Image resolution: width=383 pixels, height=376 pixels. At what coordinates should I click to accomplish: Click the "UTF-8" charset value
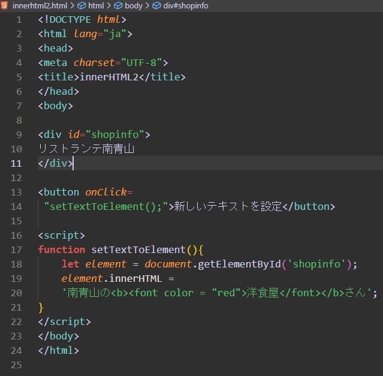[141, 62]
